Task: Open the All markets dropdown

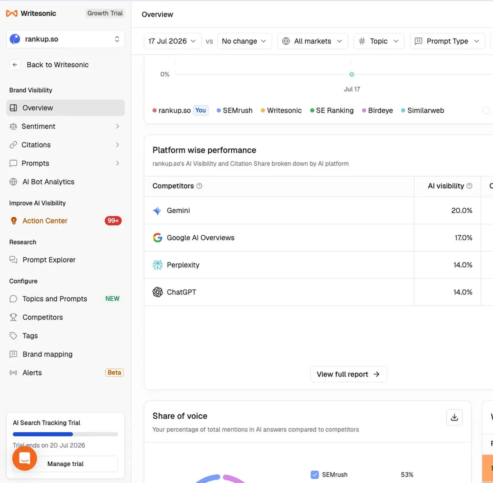Action: tap(313, 41)
